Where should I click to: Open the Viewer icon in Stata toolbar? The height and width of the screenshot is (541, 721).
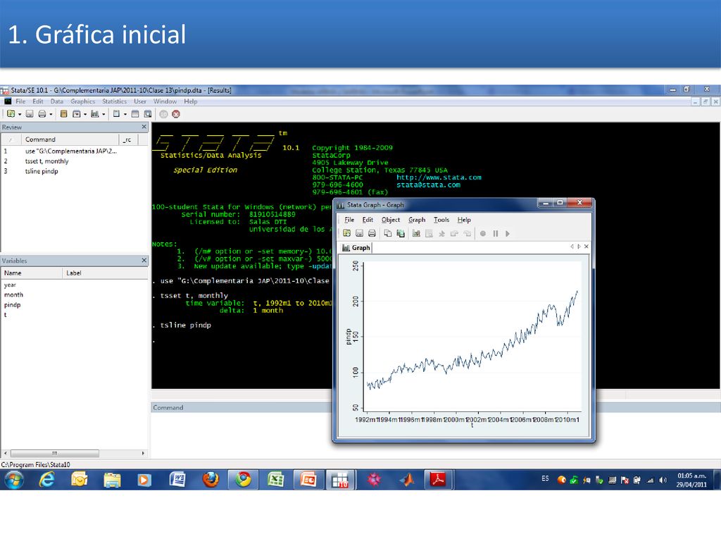click(x=77, y=113)
